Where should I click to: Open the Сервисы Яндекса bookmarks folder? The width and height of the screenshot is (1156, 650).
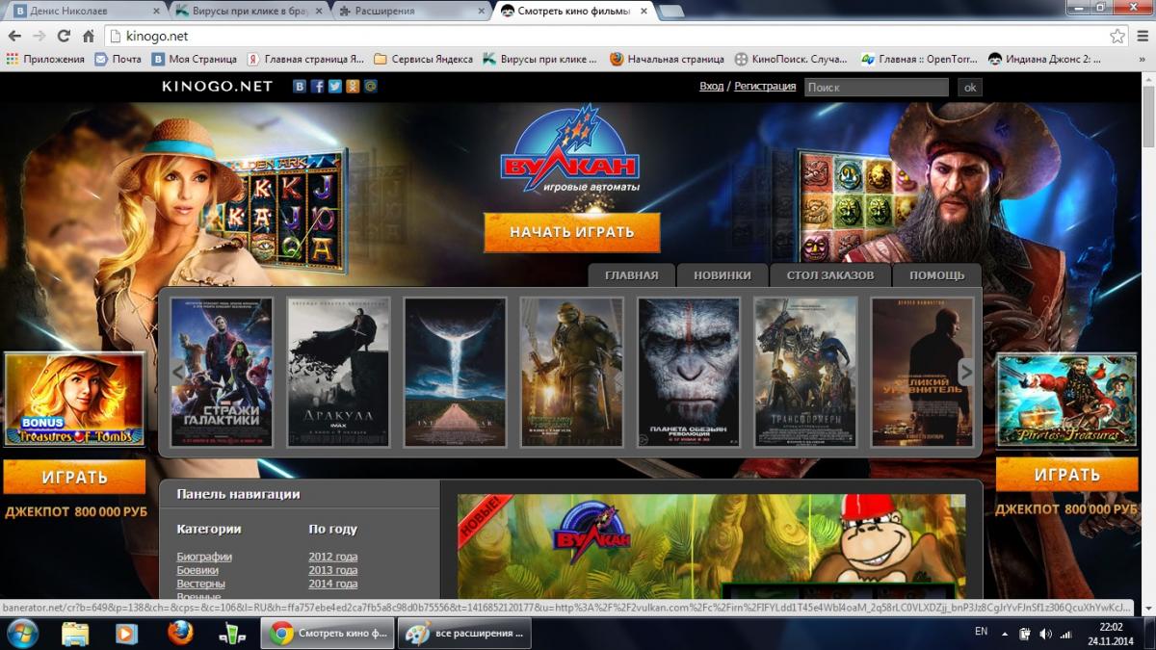pyautogui.click(x=424, y=59)
